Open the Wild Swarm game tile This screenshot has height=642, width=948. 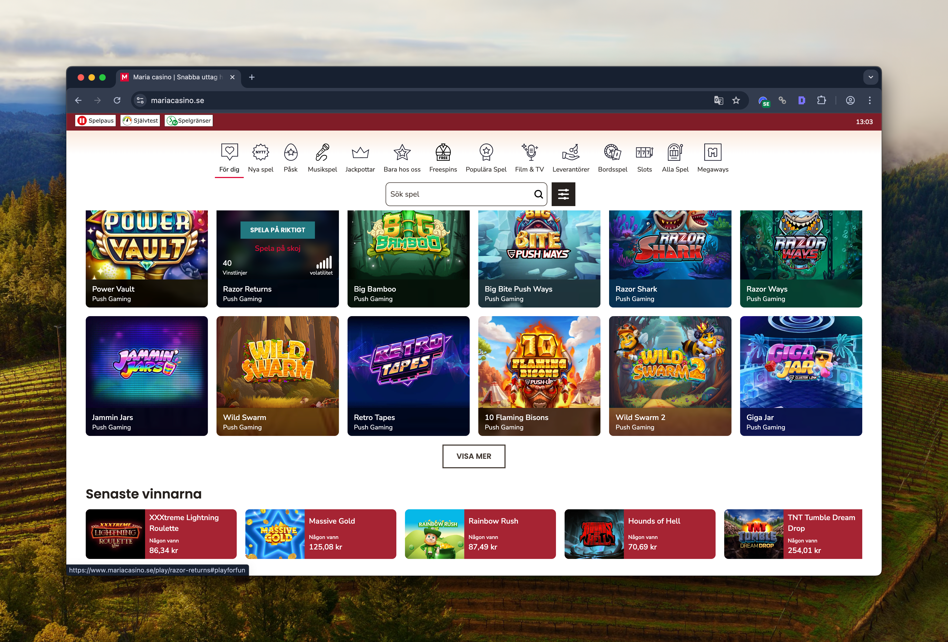pos(277,376)
